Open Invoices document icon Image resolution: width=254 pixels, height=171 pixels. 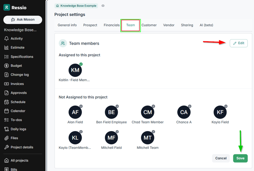6,84
